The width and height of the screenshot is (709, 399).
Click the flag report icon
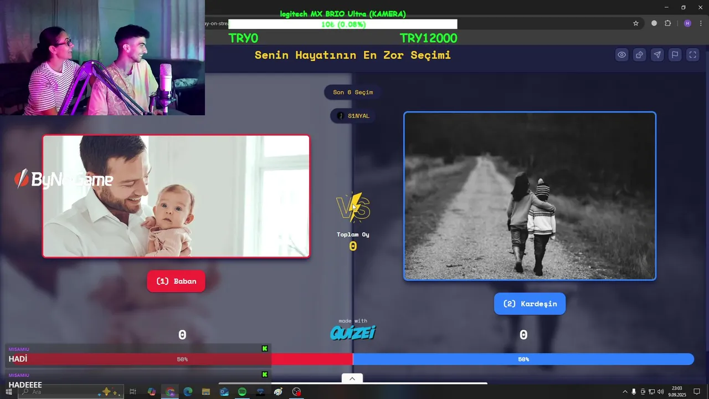[675, 55]
